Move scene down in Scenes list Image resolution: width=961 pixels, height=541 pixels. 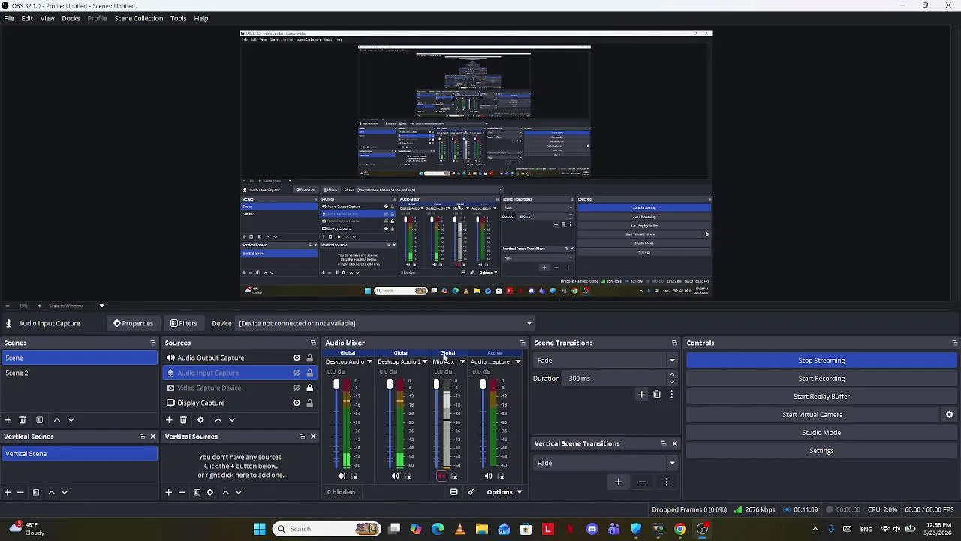[71, 420]
